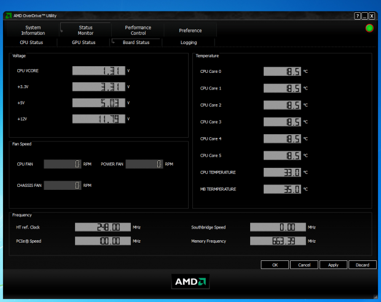Screen dimensions: 381x302
Task: Click the "CPU TEMPERATURE" label
Action: (x=218, y=172)
